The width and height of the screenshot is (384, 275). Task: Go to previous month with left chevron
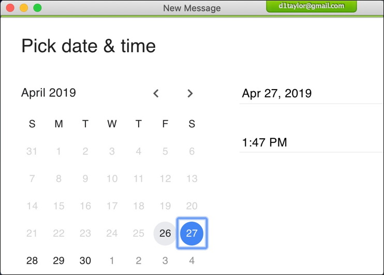click(156, 93)
